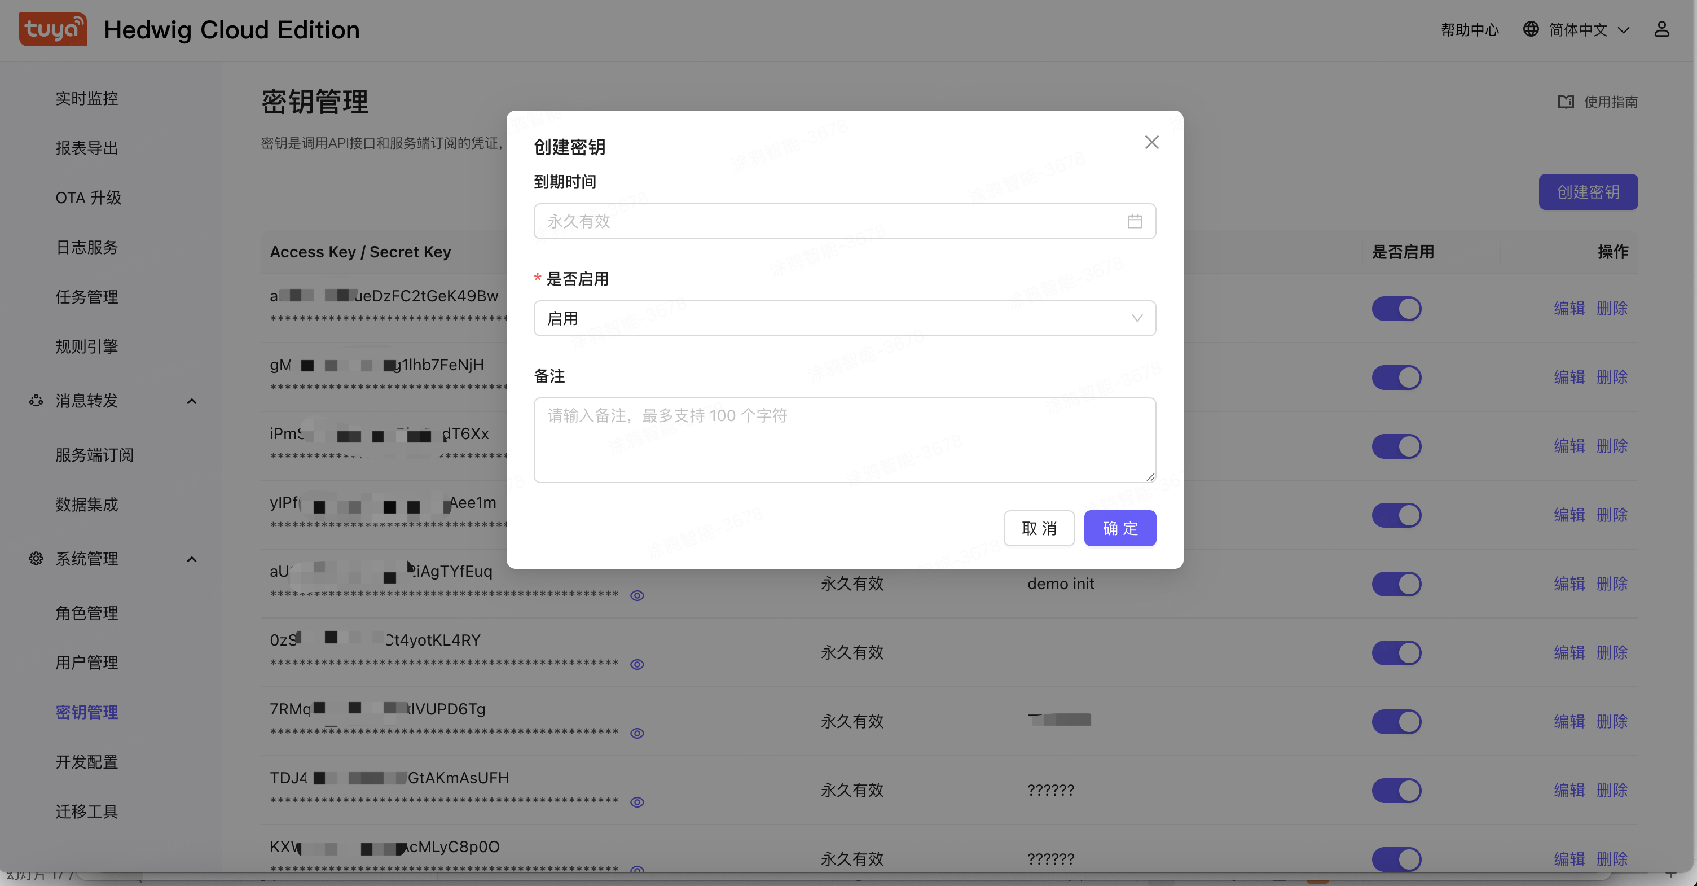Open the 是否启用 dropdown showing 启用
1697x886 pixels.
point(844,319)
